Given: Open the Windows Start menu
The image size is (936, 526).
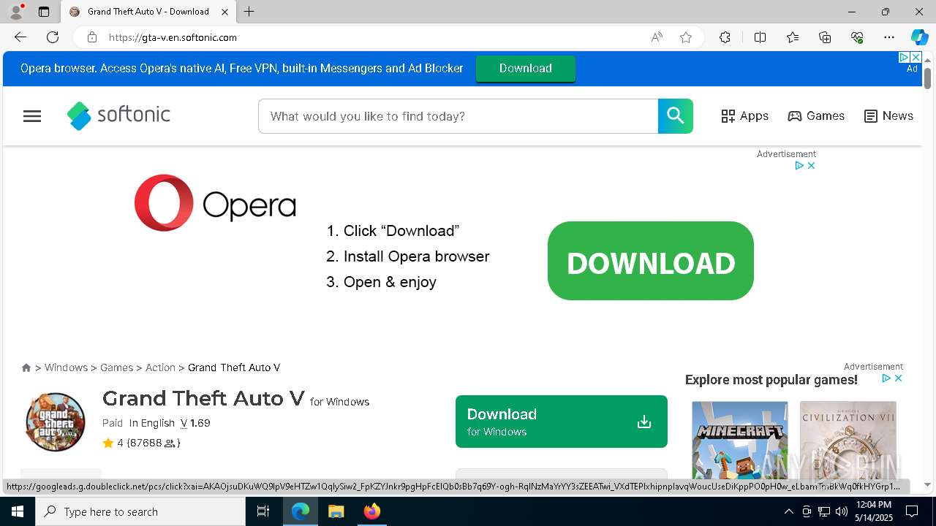Looking at the screenshot, I should tap(18, 511).
